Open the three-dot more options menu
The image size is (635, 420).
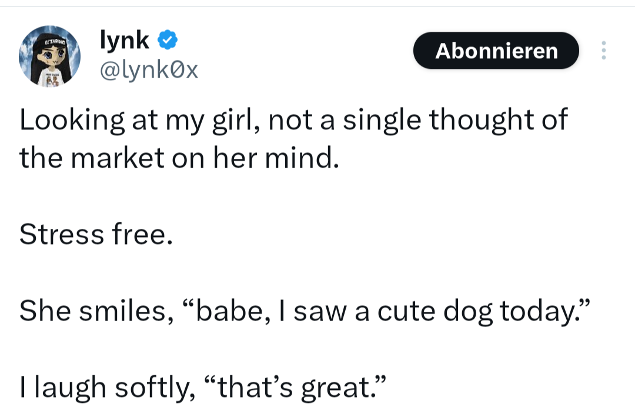click(603, 51)
